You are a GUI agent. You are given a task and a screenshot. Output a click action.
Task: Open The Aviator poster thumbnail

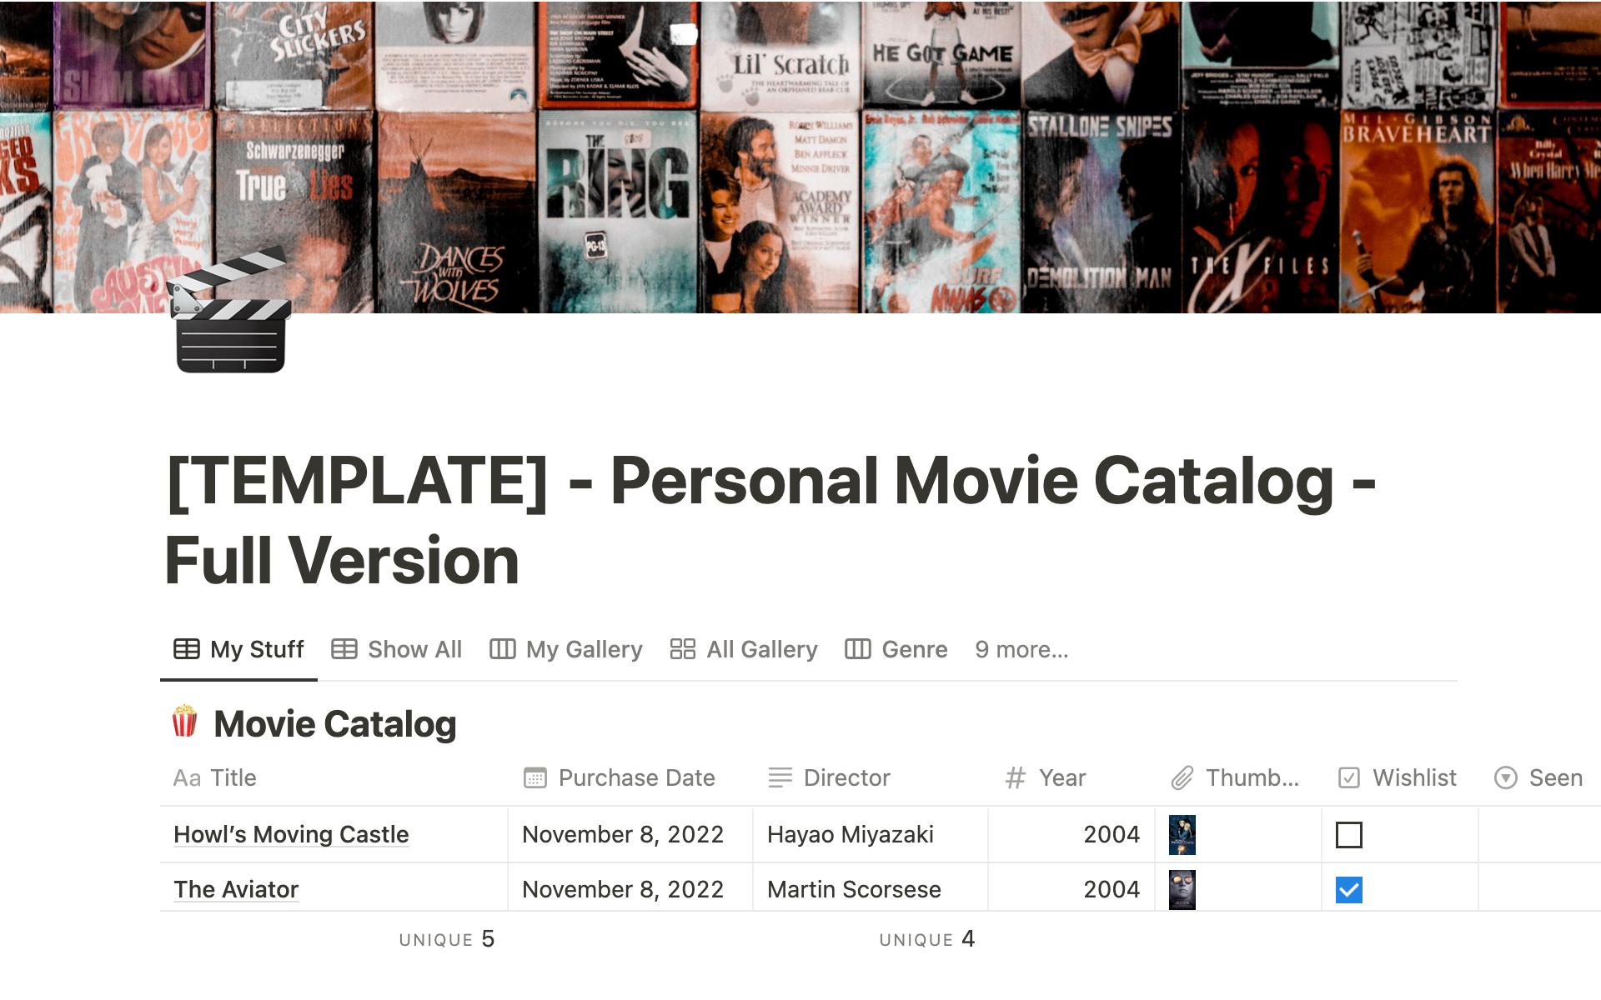click(x=1182, y=889)
